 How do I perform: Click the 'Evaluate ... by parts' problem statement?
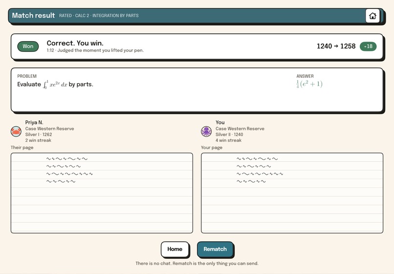pos(55,84)
